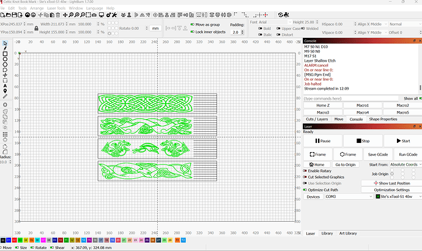Click the Home laser button
The height and width of the screenshot is (251, 422).
317,164
